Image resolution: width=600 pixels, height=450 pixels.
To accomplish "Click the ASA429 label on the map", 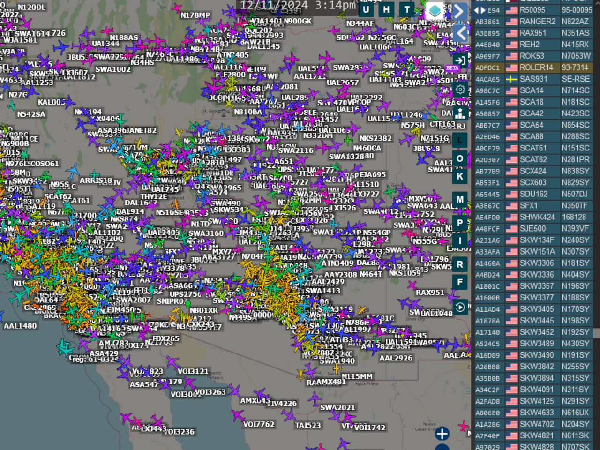I will coord(104,353).
